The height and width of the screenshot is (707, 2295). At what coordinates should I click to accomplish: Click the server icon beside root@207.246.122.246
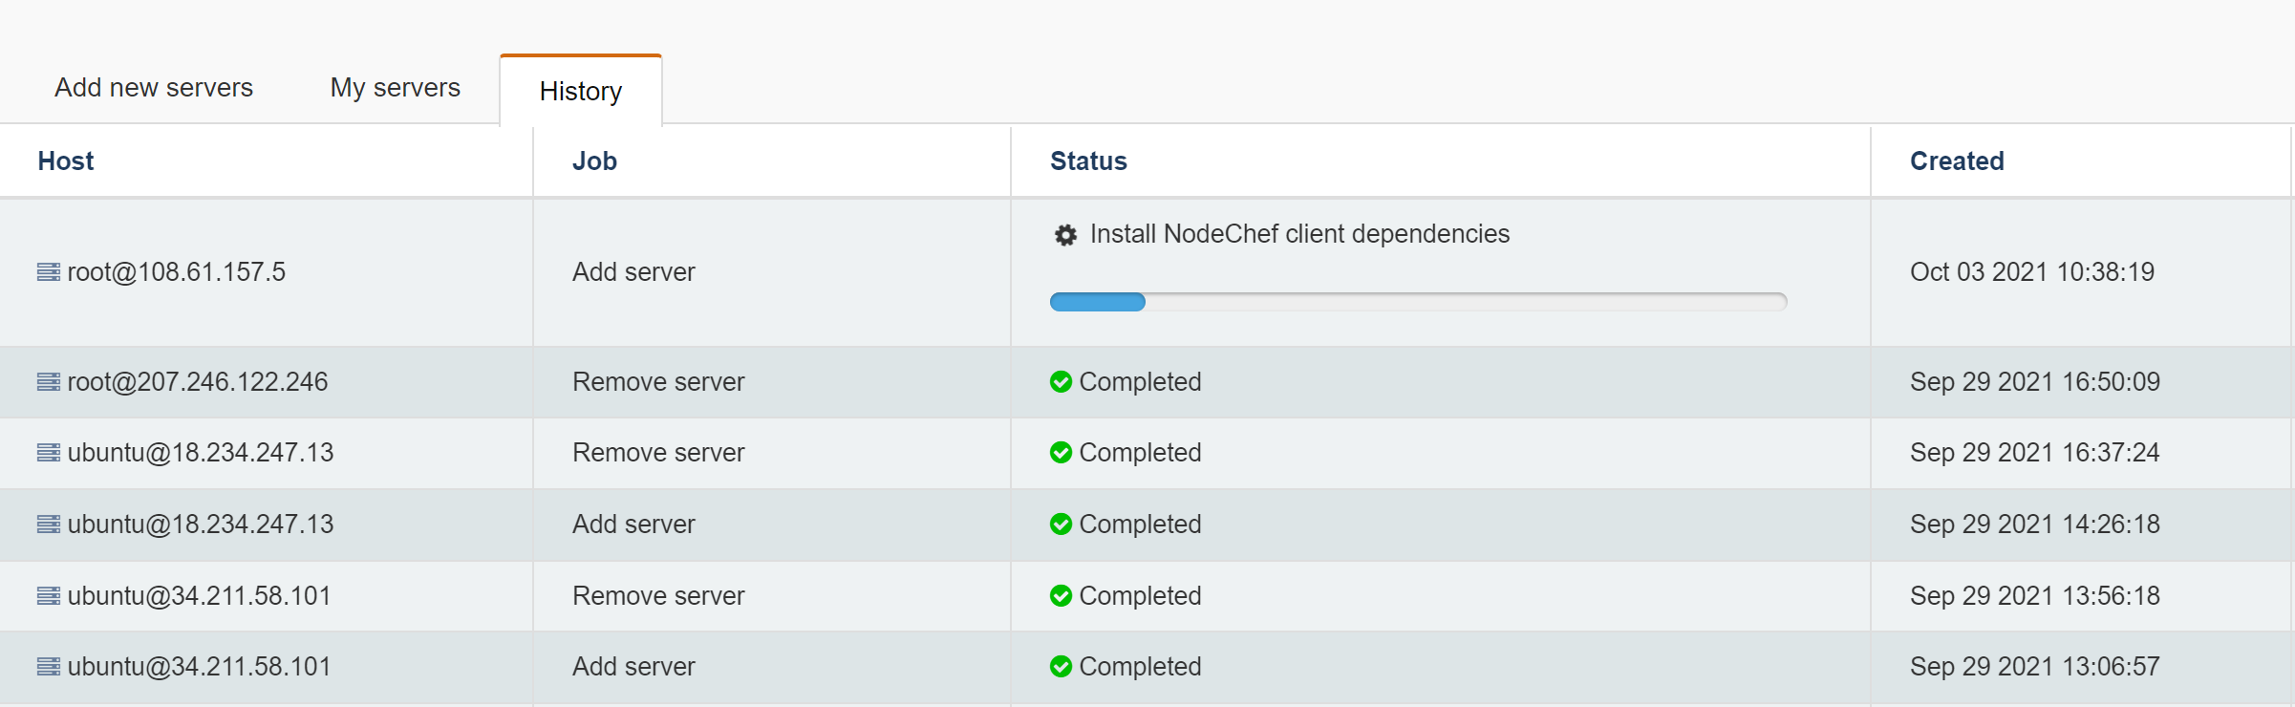pos(49,382)
